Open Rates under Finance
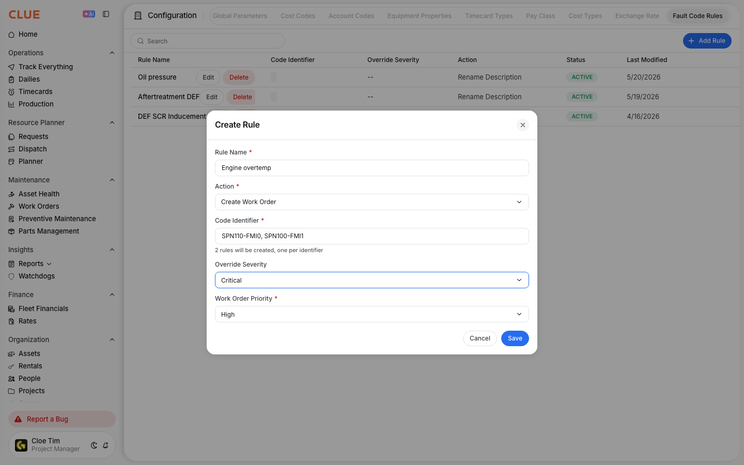The height and width of the screenshot is (465, 744). click(x=27, y=321)
